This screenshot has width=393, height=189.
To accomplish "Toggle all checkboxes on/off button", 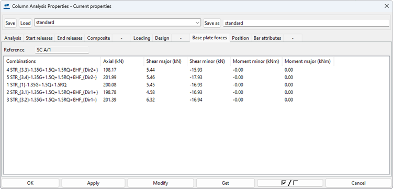I will 290,183.
